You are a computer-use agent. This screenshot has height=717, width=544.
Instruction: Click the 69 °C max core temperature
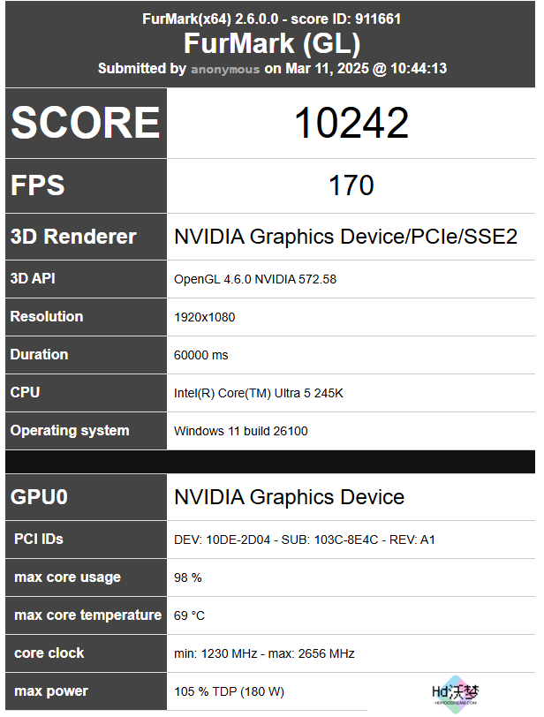tap(189, 616)
